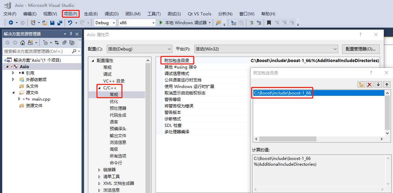Add a new line in include directories dialog

point(361,85)
